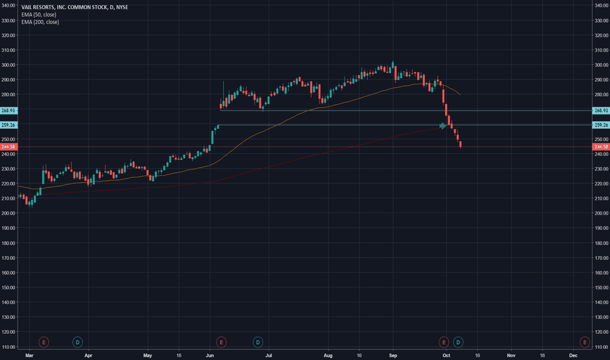This screenshot has height=360, width=610.
Task: Select the Vail Resorts symbol title
Action: click(x=75, y=7)
